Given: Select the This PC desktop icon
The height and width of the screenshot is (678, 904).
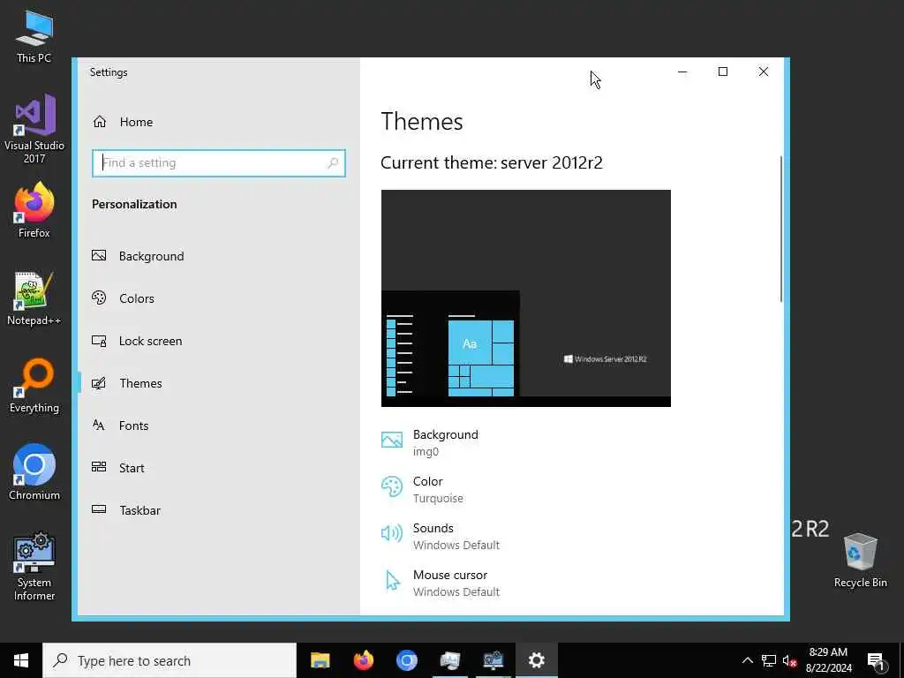Looking at the screenshot, I should (34, 36).
